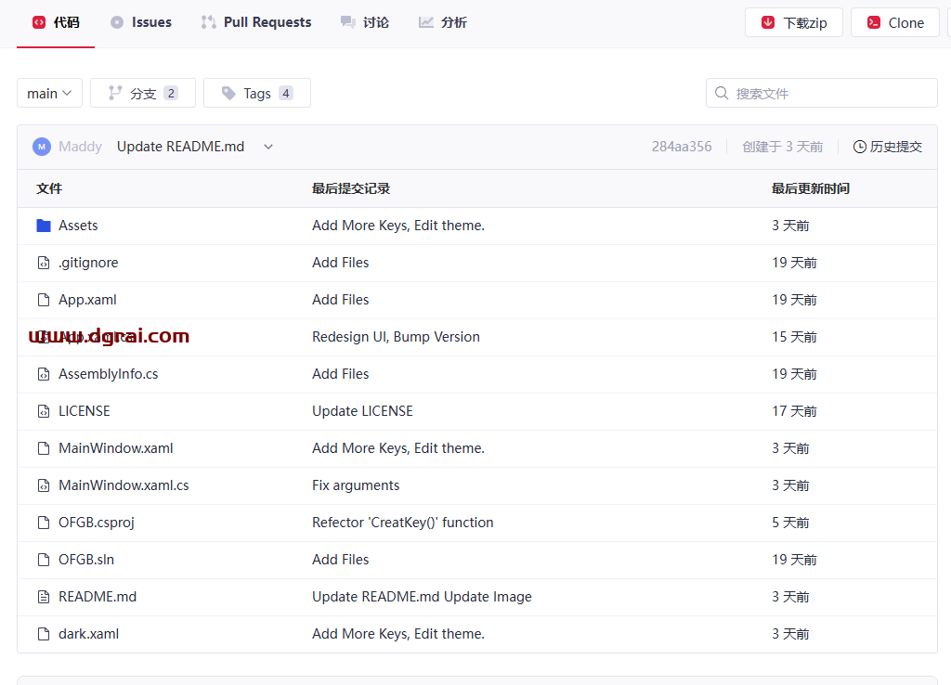This screenshot has height=685, width=951.
Task: Open the dark.xaml file
Action: (88, 633)
